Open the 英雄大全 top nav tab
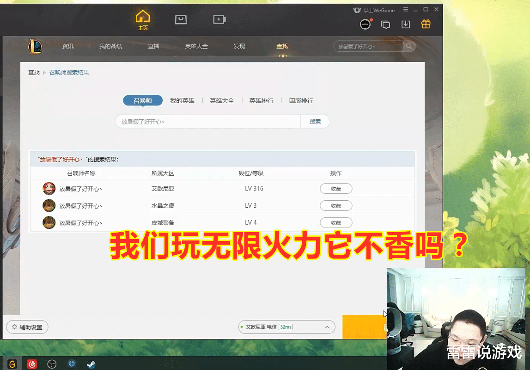 [196, 46]
